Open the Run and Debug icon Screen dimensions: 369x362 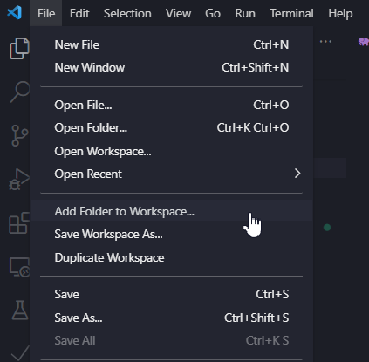[19, 180]
